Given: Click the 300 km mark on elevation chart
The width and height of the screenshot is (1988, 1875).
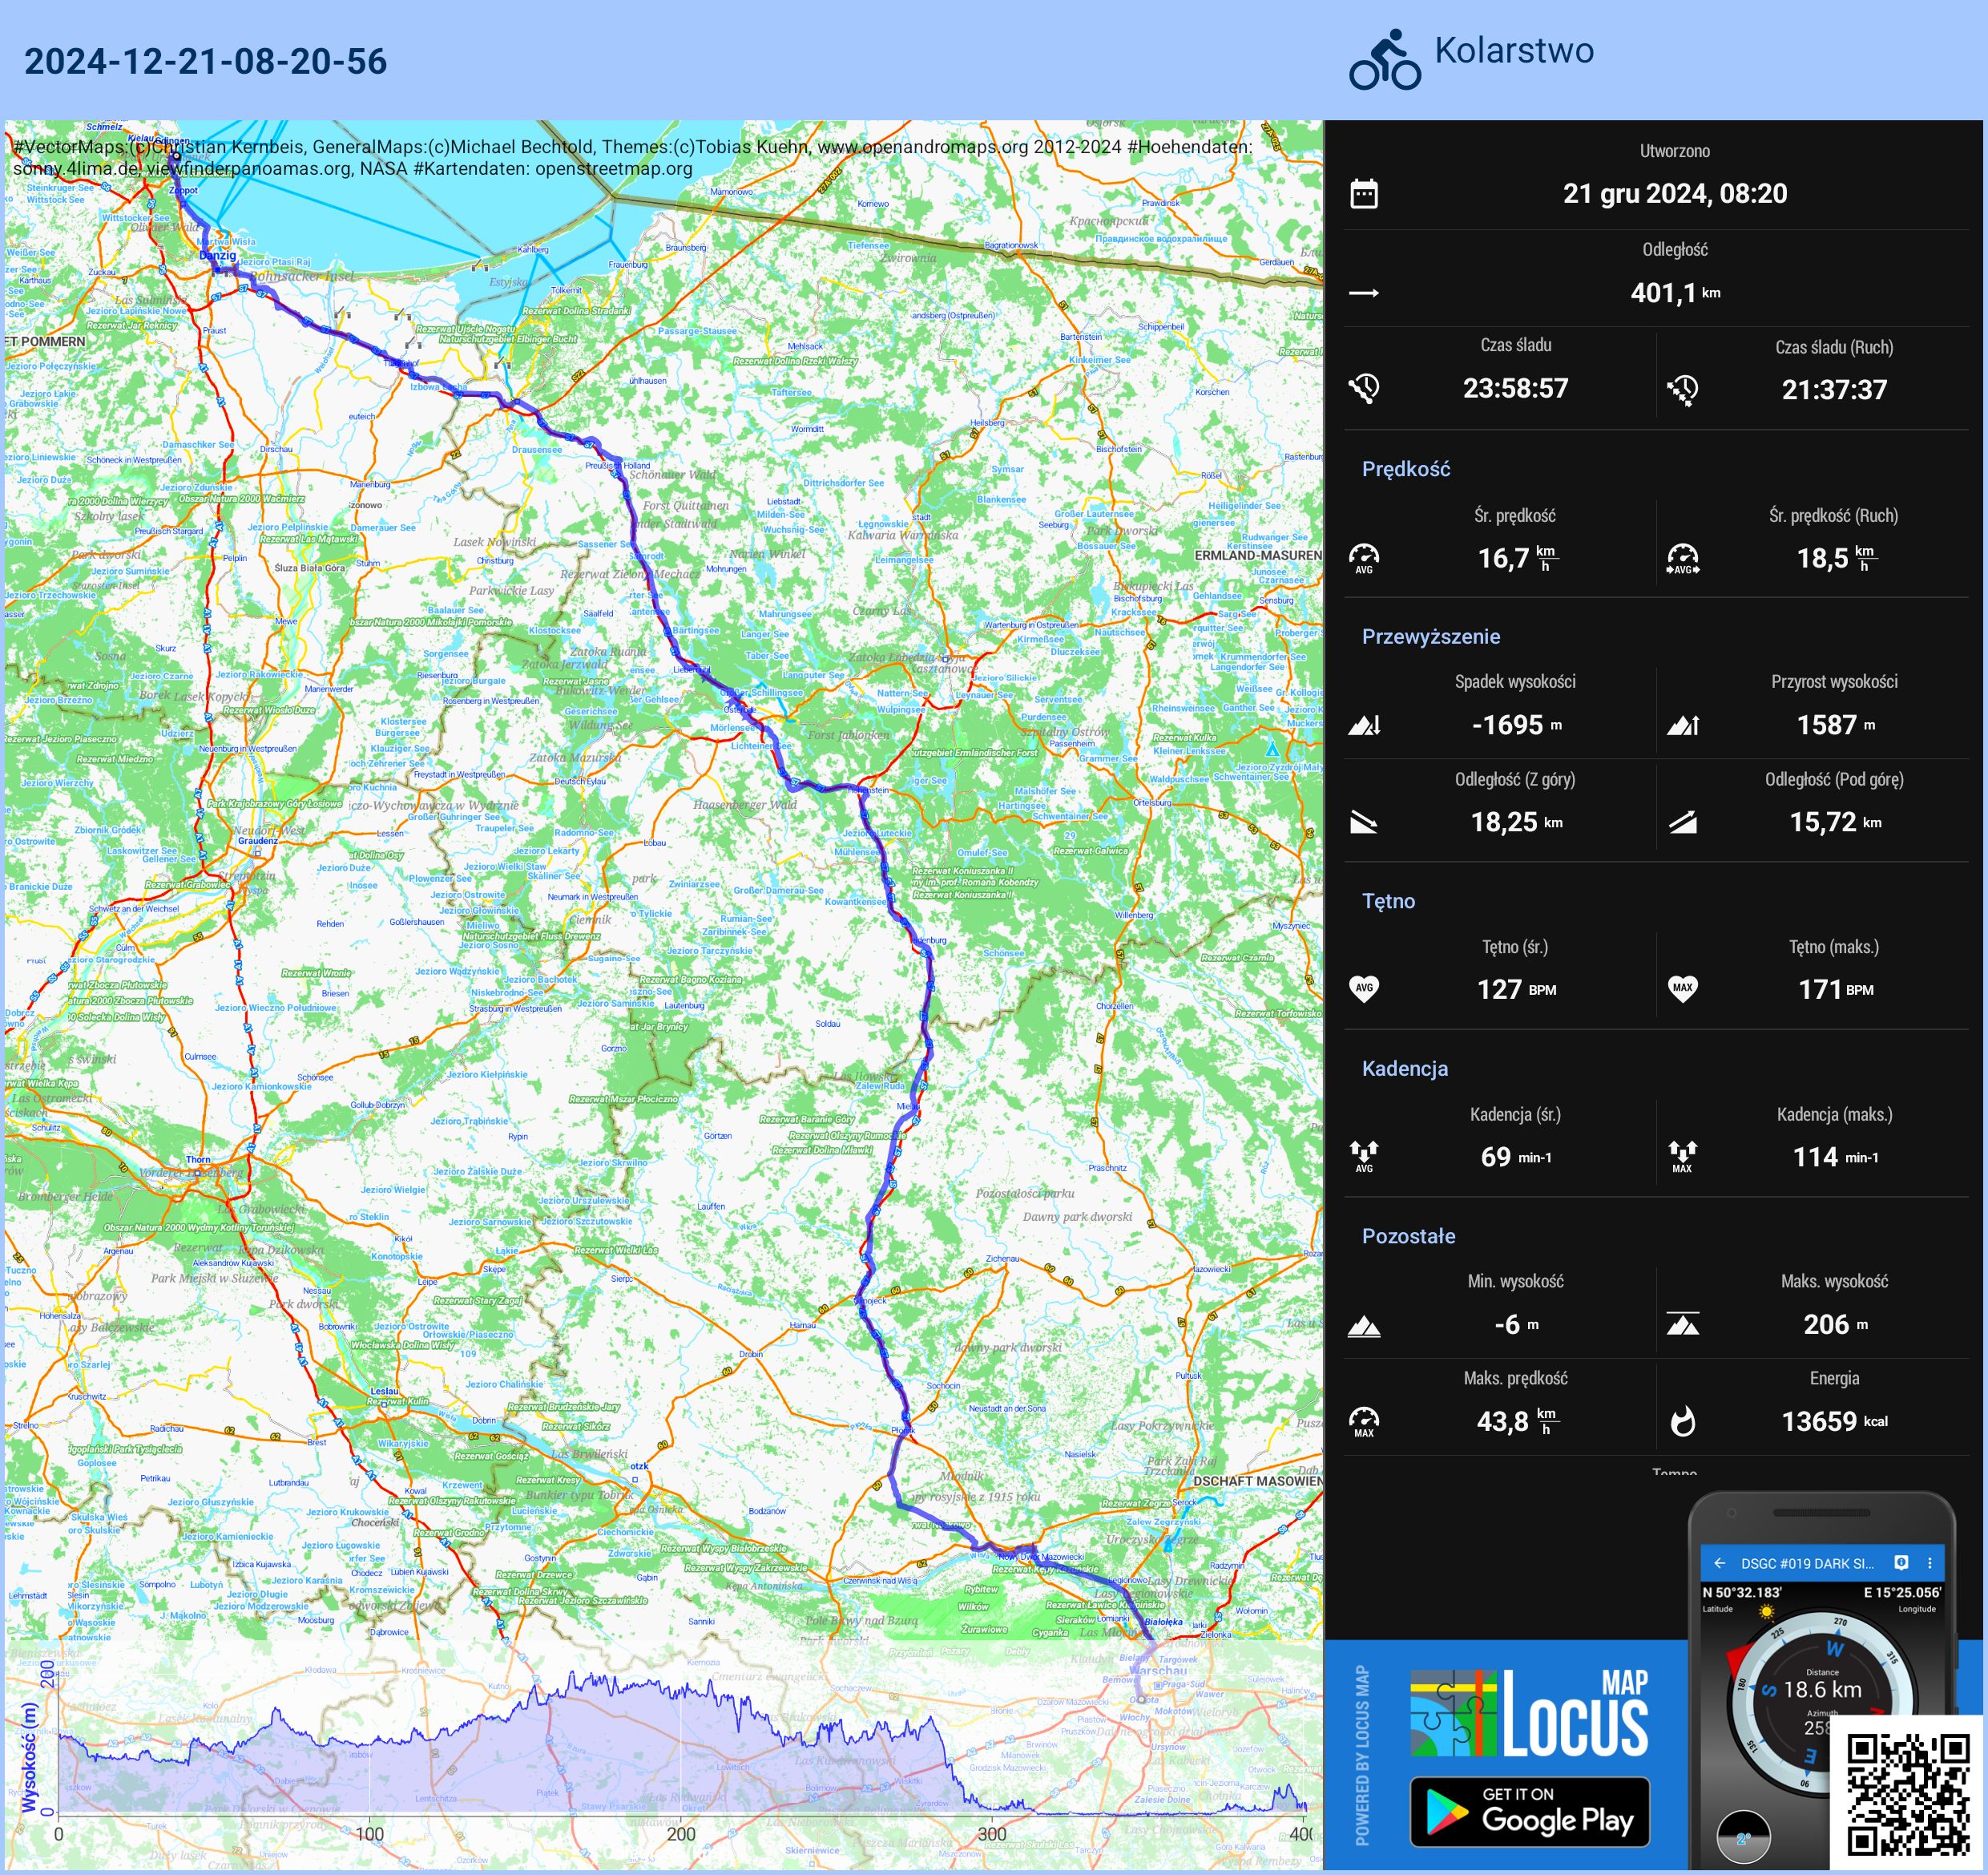Looking at the screenshot, I should point(991,1834).
